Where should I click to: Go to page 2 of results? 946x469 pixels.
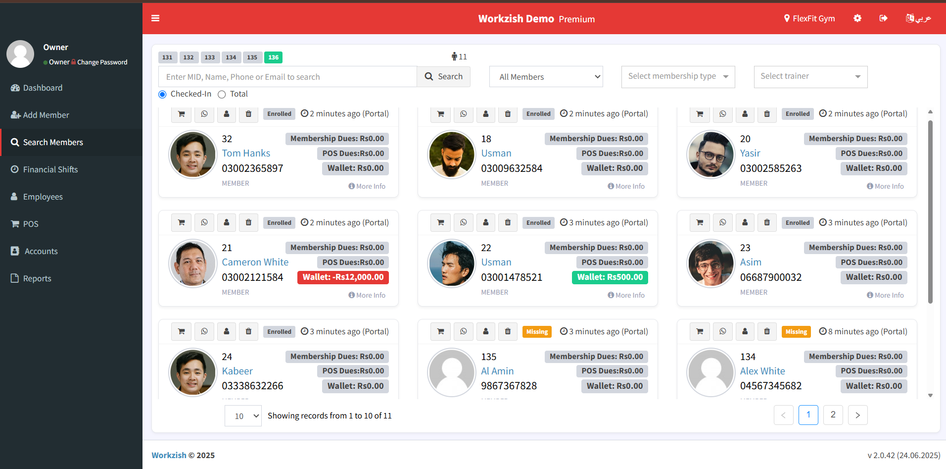(x=833, y=415)
